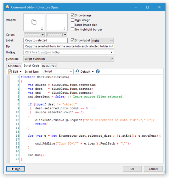Close the Command Editor window
This screenshot has width=169, height=178.
pyautogui.click(x=159, y=7)
